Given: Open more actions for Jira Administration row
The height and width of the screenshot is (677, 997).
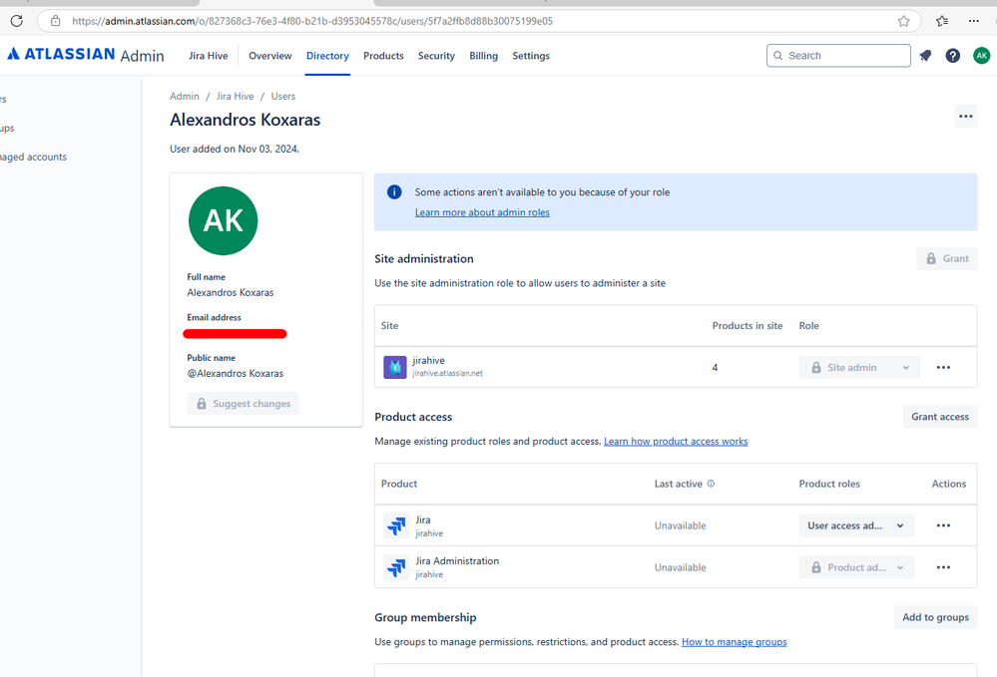Looking at the screenshot, I should click(943, 567).
